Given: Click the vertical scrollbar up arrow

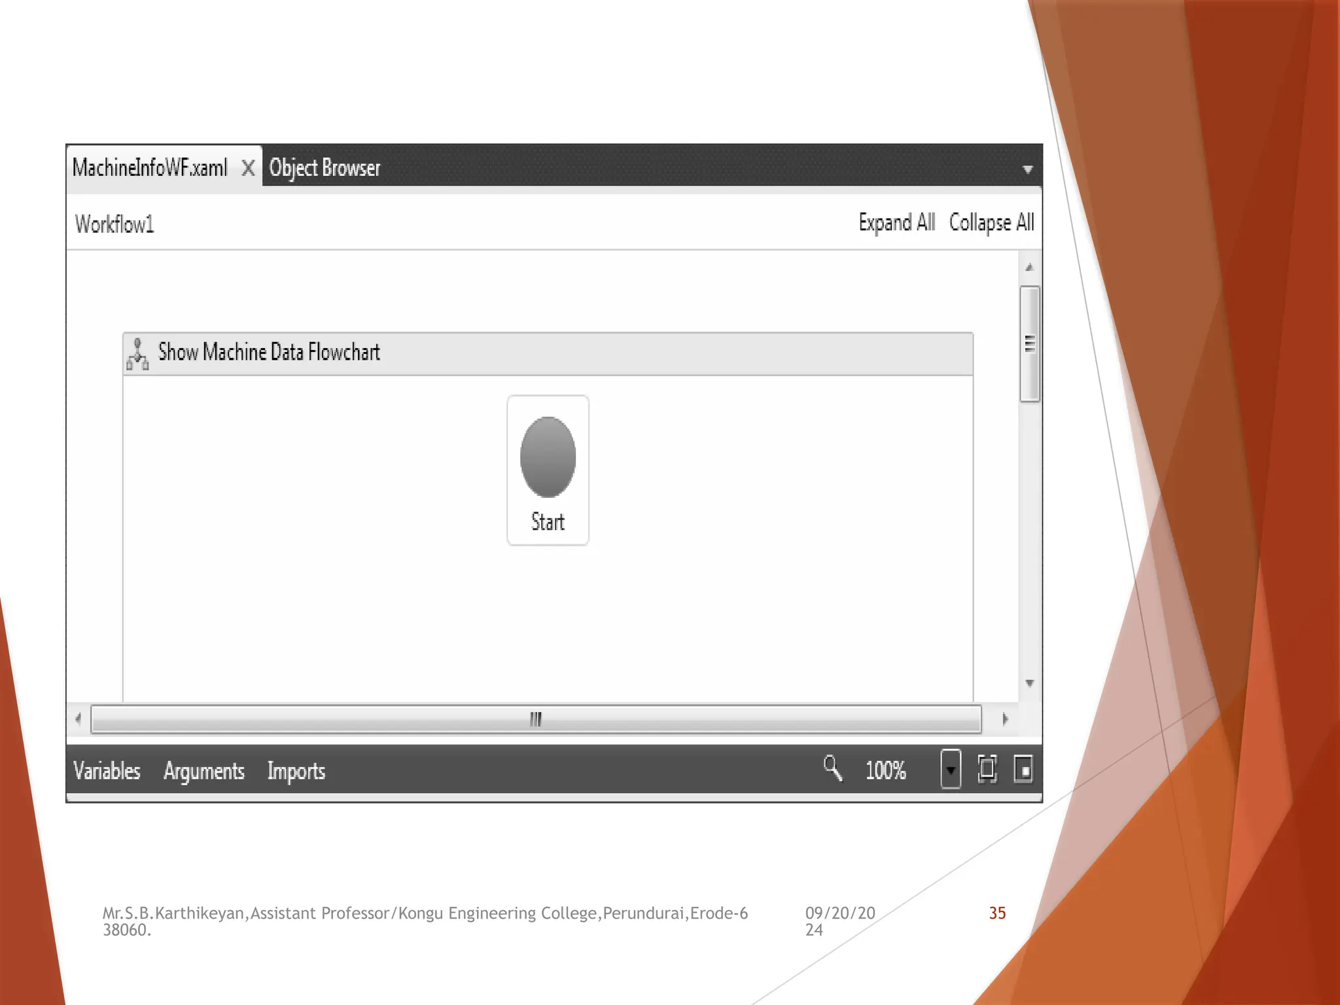Looking at the screenshot, I should point(1029,268).
